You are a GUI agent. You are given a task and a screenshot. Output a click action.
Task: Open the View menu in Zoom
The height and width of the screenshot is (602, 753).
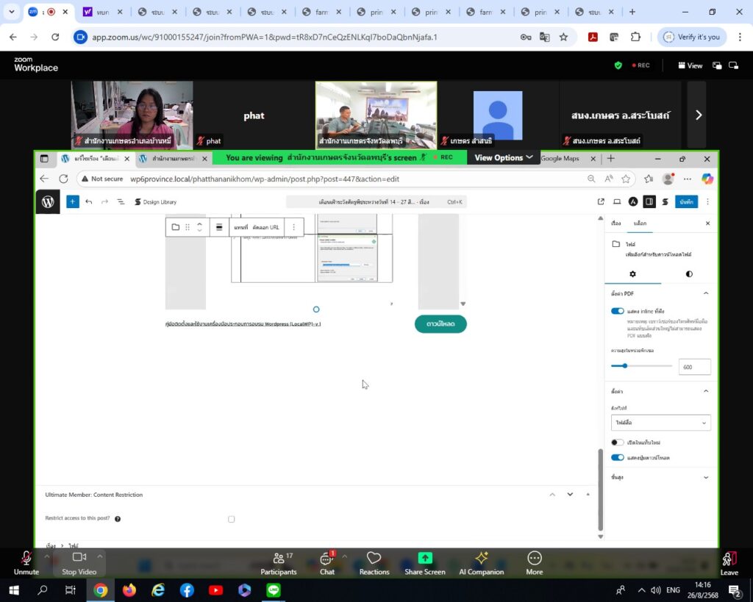[690, 65]
